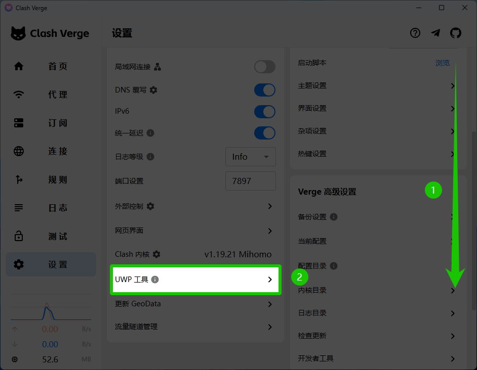Screen dimensions: 477x370
Task: Open the UWP tools row chevron
Action: point(270,280)
